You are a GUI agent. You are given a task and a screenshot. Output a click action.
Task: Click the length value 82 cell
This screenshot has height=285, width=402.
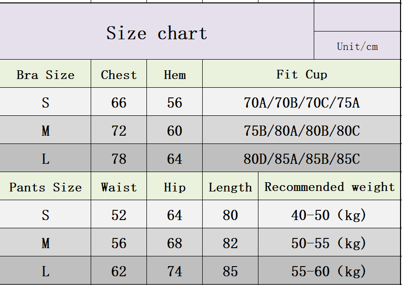click(x=230, y=243)
